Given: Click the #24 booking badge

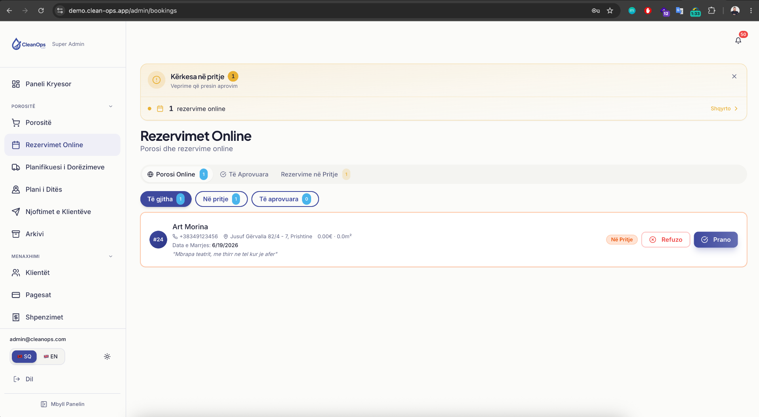Looking at the screenshot, I should point(158,240).
